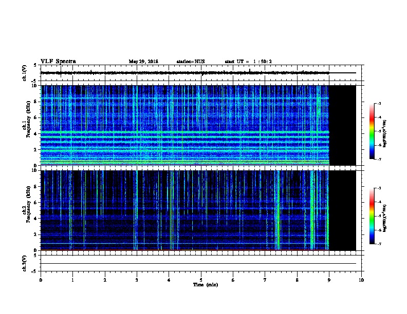
Task: Click the "ch.1(V)" axis label
Action: click(25, 73)
